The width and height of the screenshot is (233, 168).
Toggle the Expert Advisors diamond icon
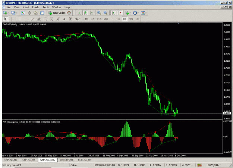point(69,13)
